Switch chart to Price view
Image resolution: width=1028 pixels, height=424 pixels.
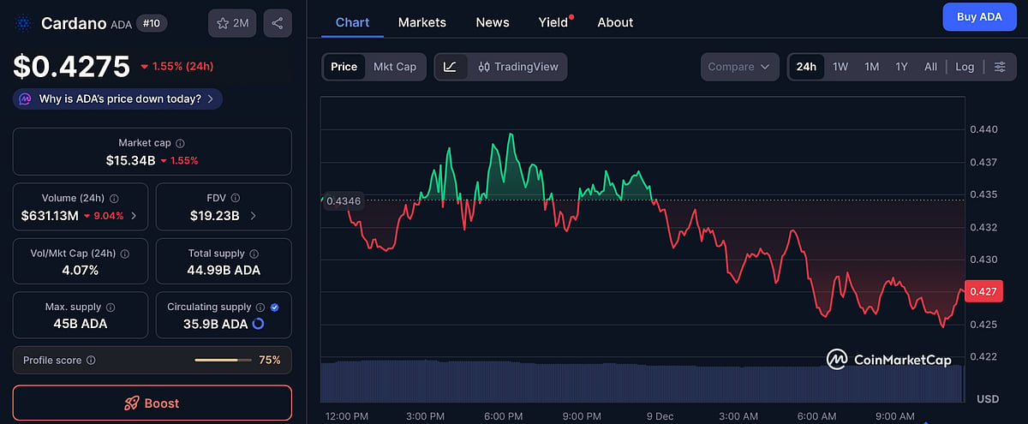tap(344, 67)
